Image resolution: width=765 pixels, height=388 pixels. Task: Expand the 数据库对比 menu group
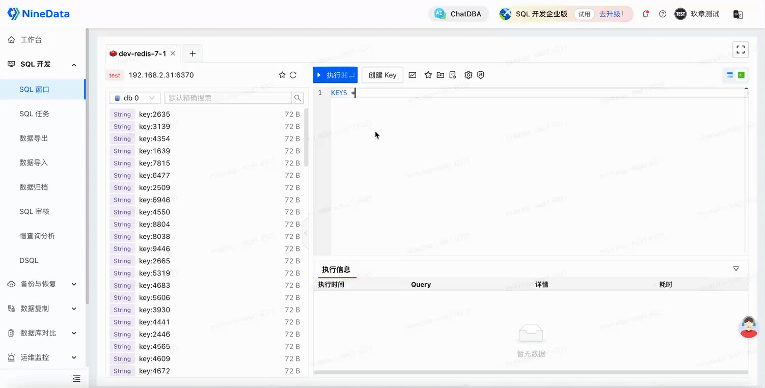(74, 333)
